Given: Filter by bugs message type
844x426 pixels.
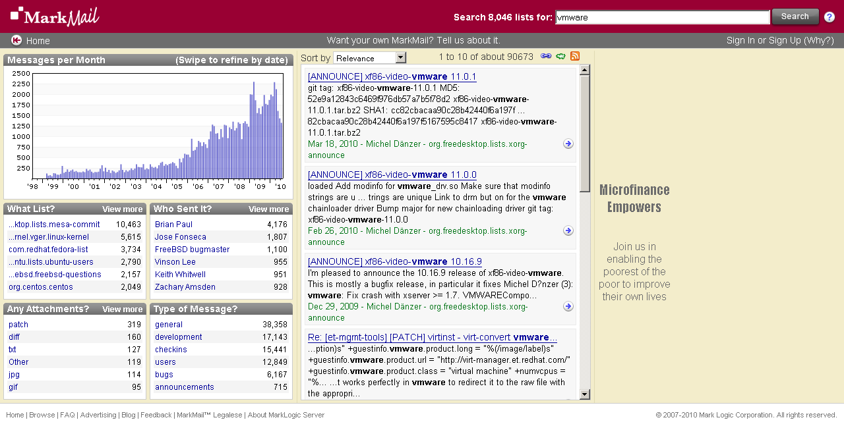Looking at the screenshot, I should click(164, 375).
